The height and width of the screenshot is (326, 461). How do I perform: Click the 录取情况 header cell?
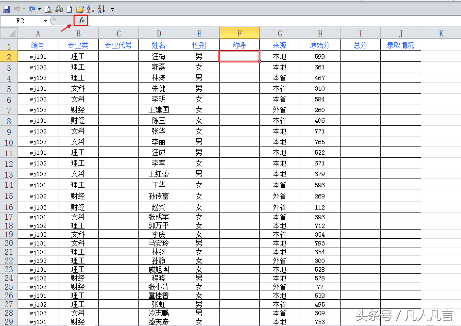(x=401, y=45)
